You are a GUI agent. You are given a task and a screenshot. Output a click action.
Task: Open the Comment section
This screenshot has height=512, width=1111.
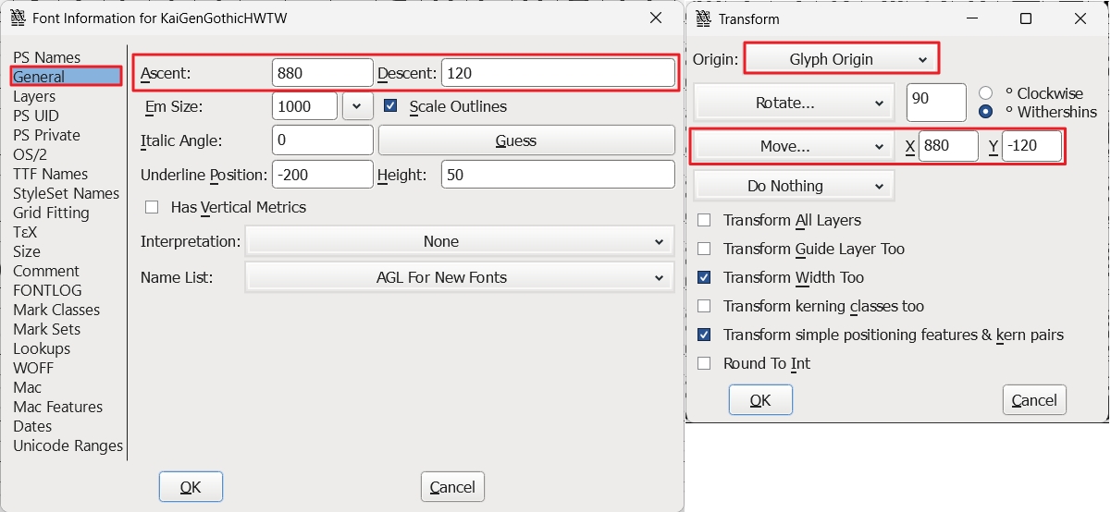[46, 271]
